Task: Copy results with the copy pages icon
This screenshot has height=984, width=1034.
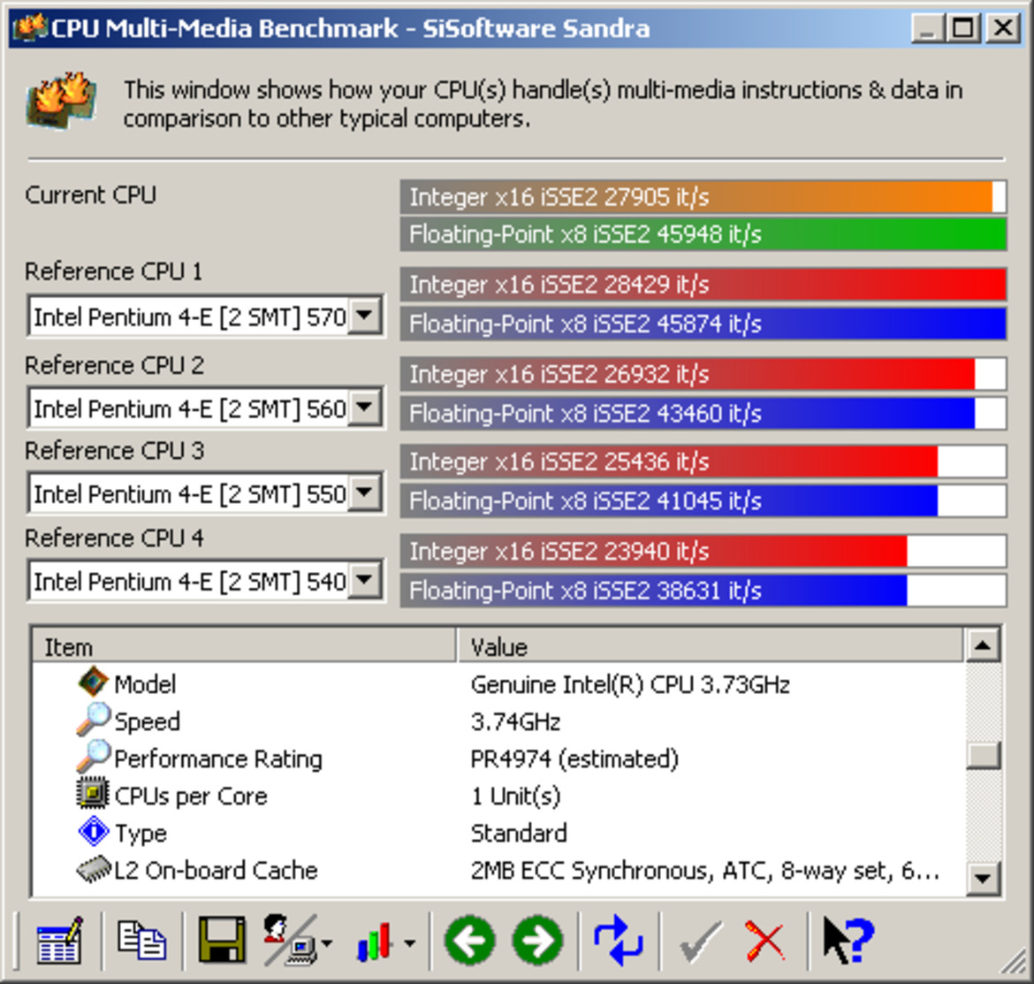Action: 141,941
